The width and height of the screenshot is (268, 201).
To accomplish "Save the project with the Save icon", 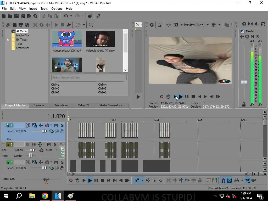I will [16, 16].
